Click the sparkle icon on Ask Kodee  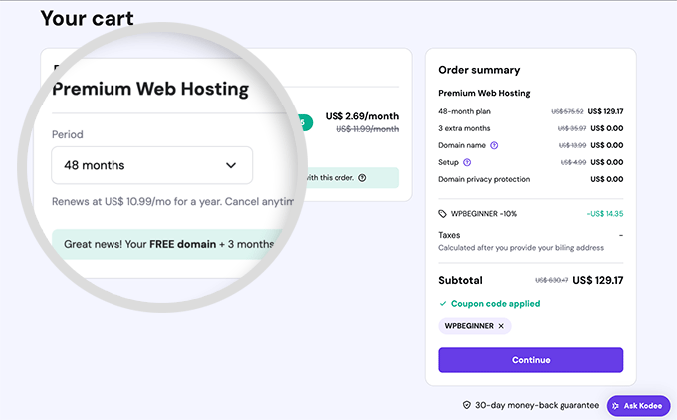click(x=617, y=406)
